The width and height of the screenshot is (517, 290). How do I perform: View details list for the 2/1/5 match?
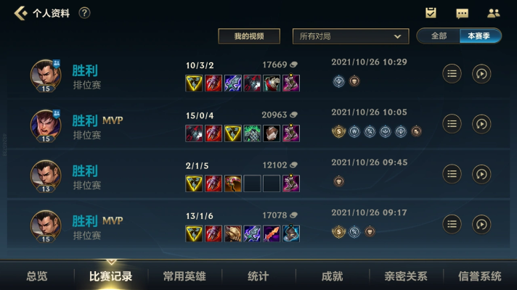(452, 174)
